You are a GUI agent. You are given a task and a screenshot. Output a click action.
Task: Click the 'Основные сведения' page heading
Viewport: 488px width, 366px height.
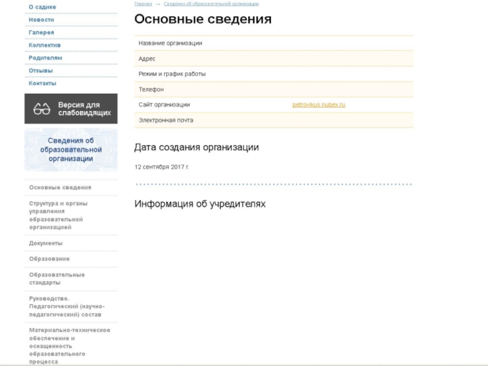pyautogui.click(x=203, y=19)
